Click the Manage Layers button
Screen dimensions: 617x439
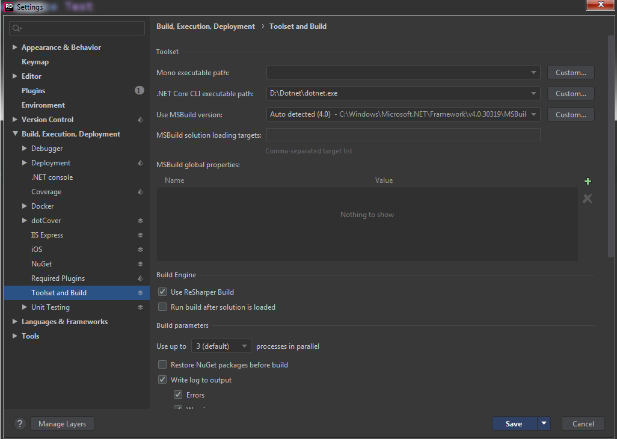coord(62,424)
